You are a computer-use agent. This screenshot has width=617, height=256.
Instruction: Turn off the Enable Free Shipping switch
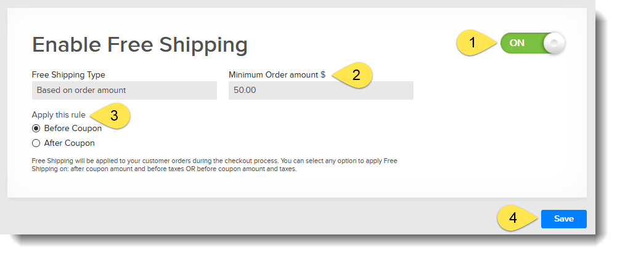[x=533, y=43]
